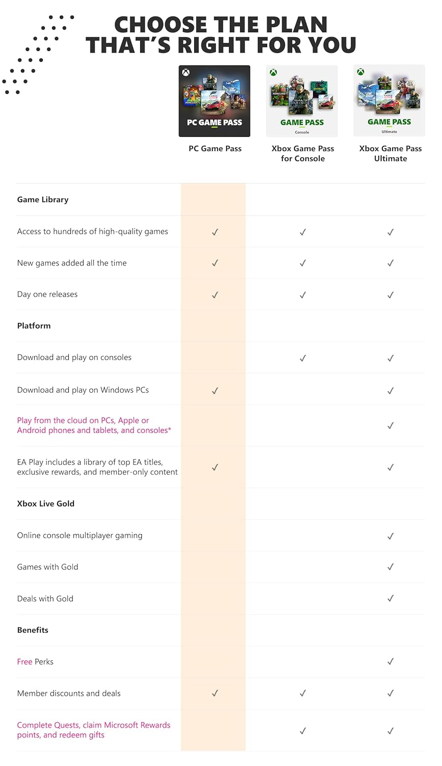The height and width of the screenshot is (766, 442).
Task: Click the Xbox Game Pass Ultimate image
Action: tap(389, 101)
